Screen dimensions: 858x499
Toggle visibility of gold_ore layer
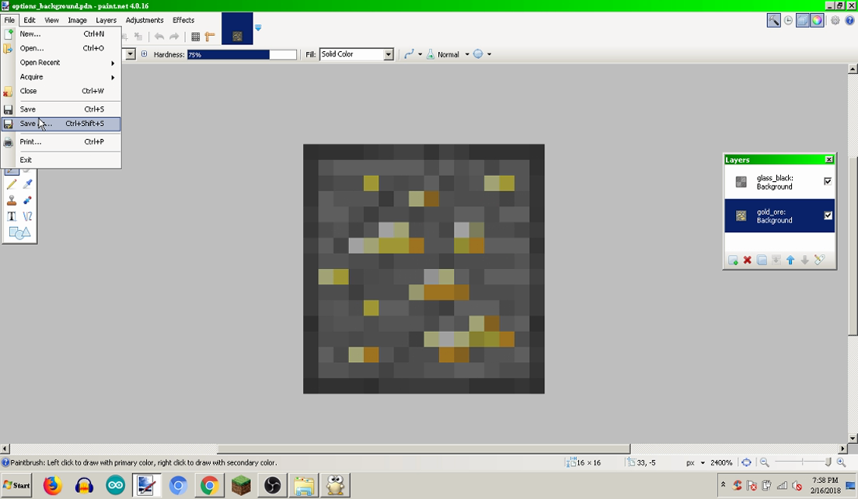pyautogui.click(x=828, y=215)
